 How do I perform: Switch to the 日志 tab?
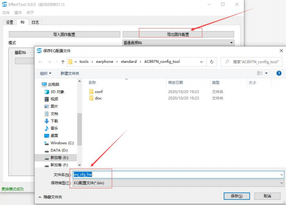click(x=35, y=22)
